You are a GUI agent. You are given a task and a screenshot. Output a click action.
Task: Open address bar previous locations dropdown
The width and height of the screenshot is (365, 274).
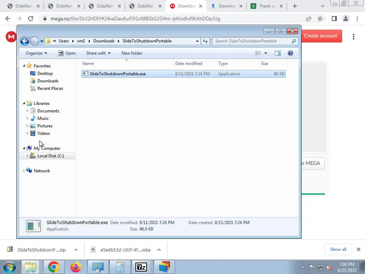click(x=197, y=41)
